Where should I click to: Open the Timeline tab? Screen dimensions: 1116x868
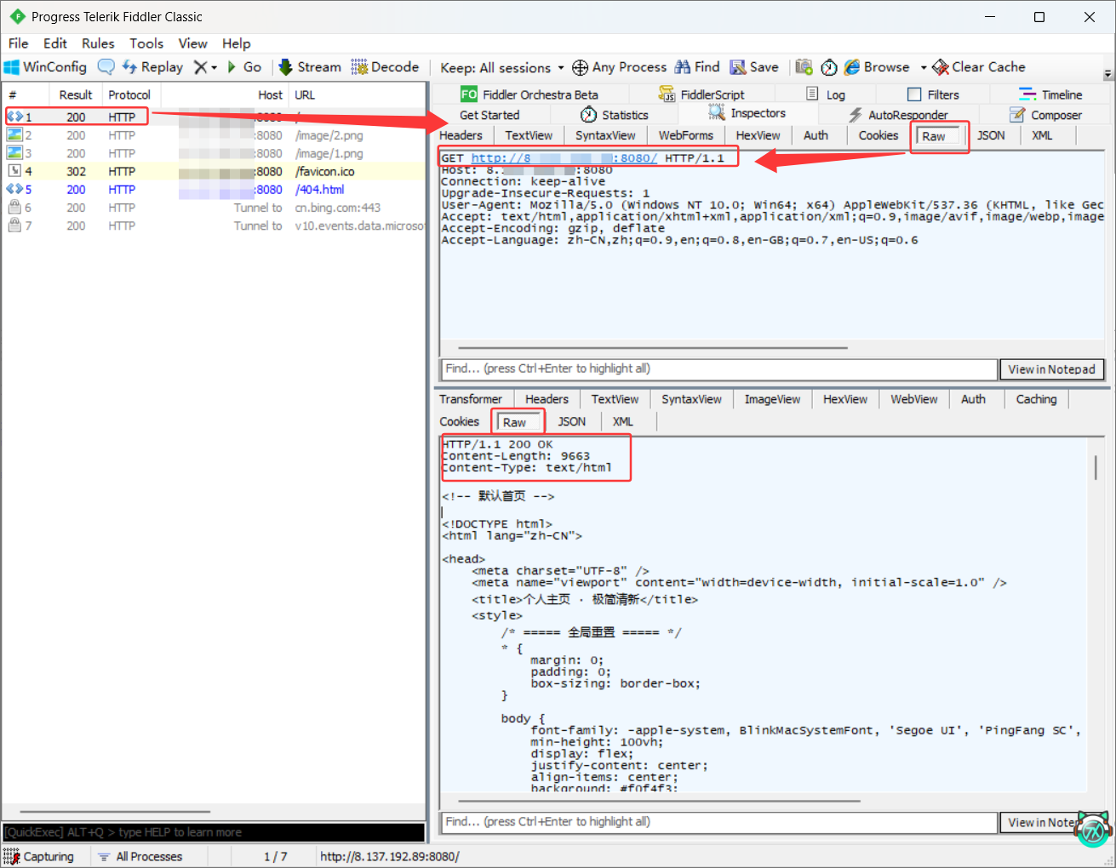click(x=1051, y=94)
